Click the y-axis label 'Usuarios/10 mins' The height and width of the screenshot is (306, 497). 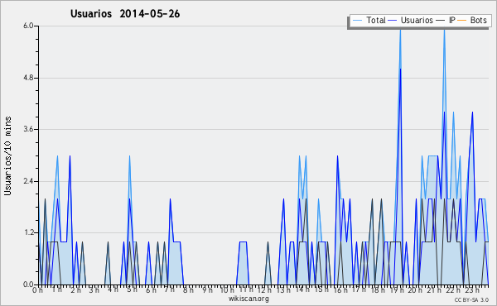coord(7,155)
